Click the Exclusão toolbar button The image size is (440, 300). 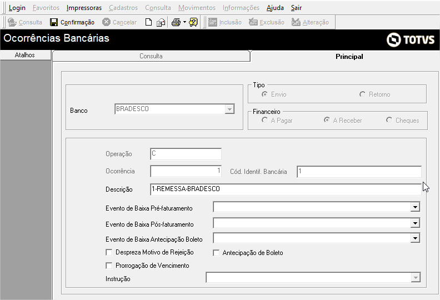pyautogui.click(x=266, y=22)
